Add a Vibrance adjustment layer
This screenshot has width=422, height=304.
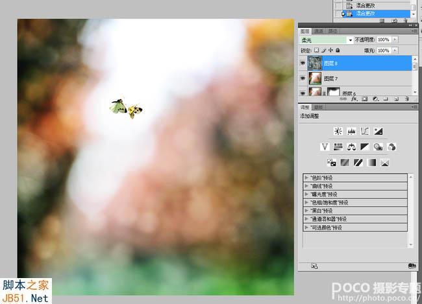(325, 146)
